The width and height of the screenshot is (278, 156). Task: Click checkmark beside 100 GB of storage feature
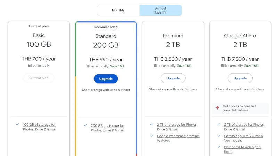pyautogui.click(x=17, y=124)
